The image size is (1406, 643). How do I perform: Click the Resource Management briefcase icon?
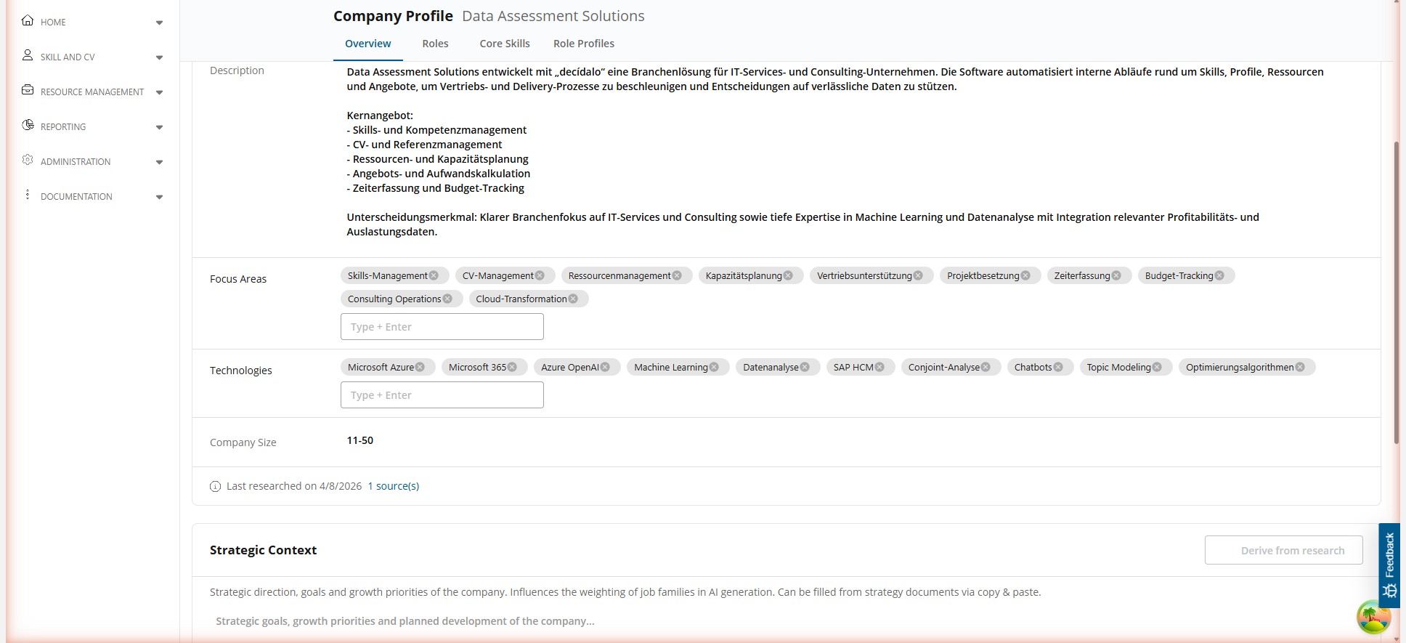[28, 90]
